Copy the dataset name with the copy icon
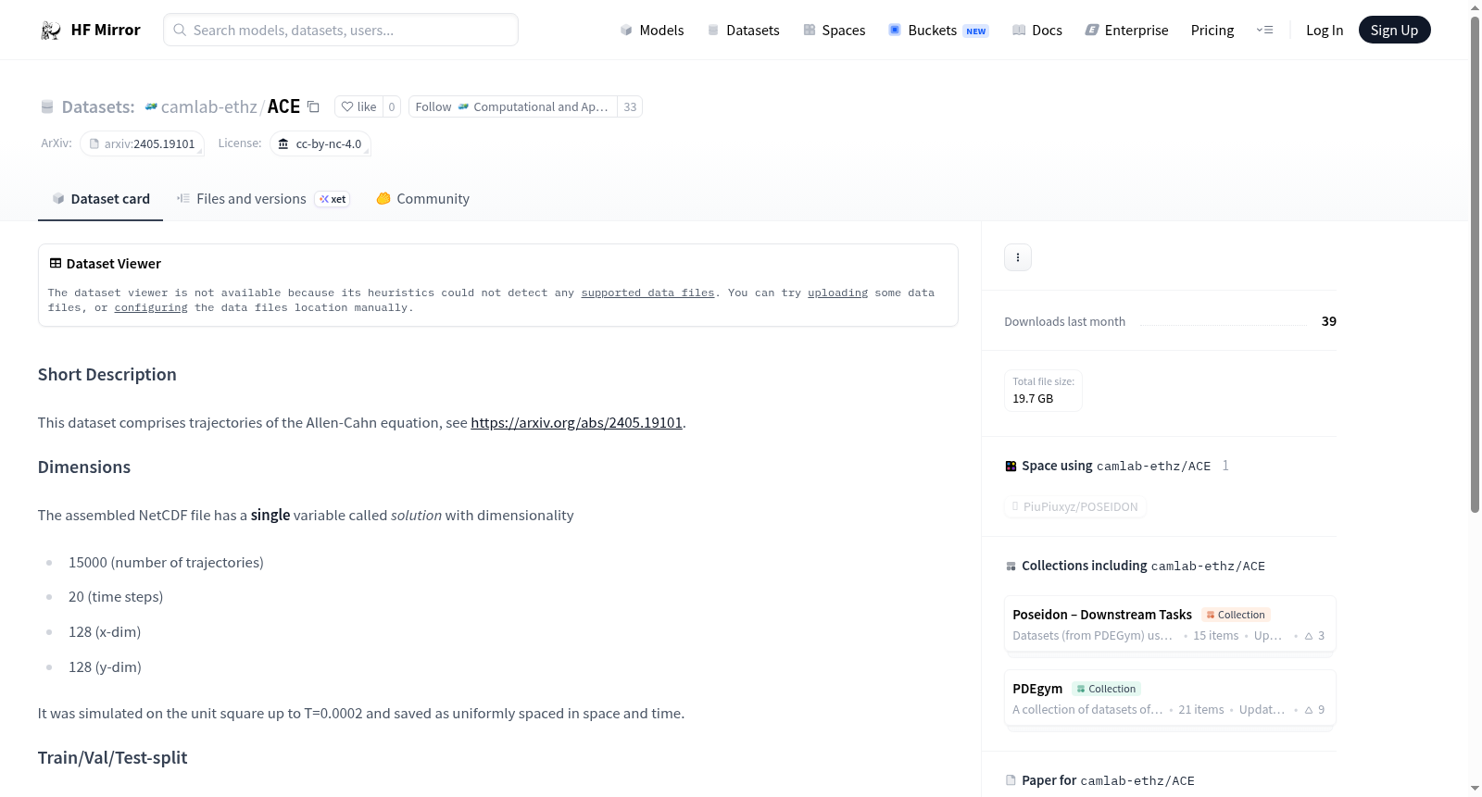This screenshot has width=1482, height=797. 314,107
